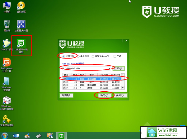Image resolution: width=187 pixels, height=139 pixels.
Task: Click the 盘符 column header
Action: pos(68,75)
